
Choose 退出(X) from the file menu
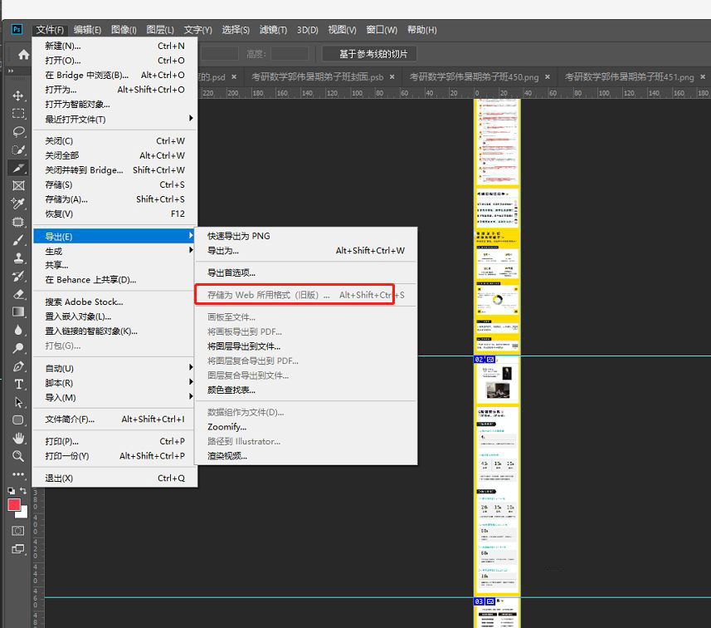pyautogui.click(x=114, y=478)
